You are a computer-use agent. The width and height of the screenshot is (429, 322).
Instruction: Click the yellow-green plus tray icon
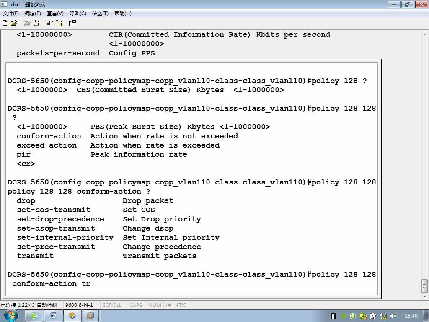pyautogui.click(x=363, y=316)
